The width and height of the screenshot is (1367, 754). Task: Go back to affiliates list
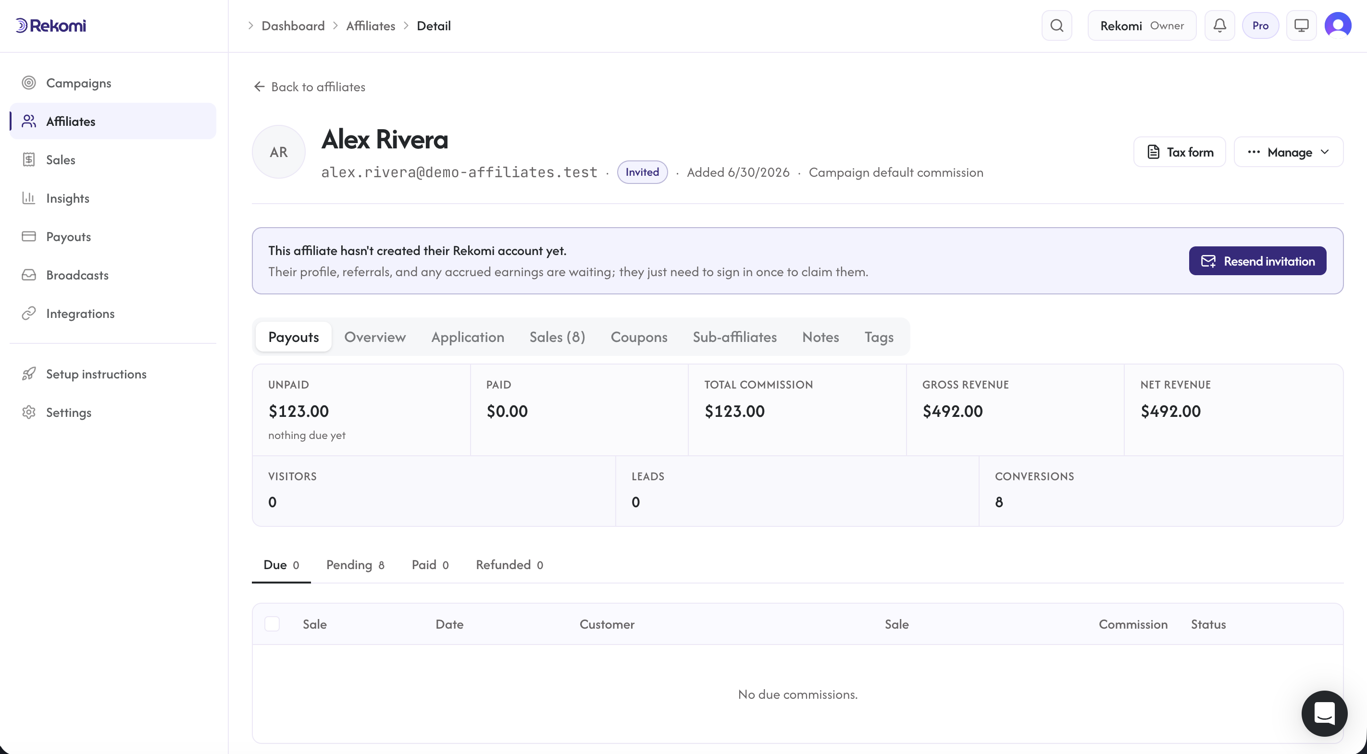(310, 87)
